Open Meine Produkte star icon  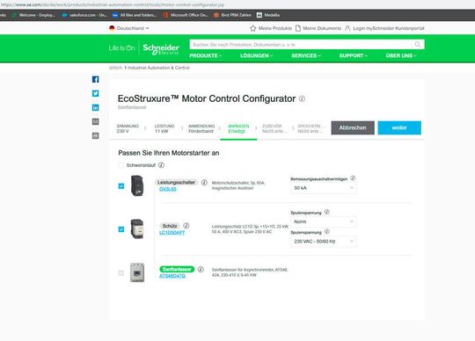(253, 28)
